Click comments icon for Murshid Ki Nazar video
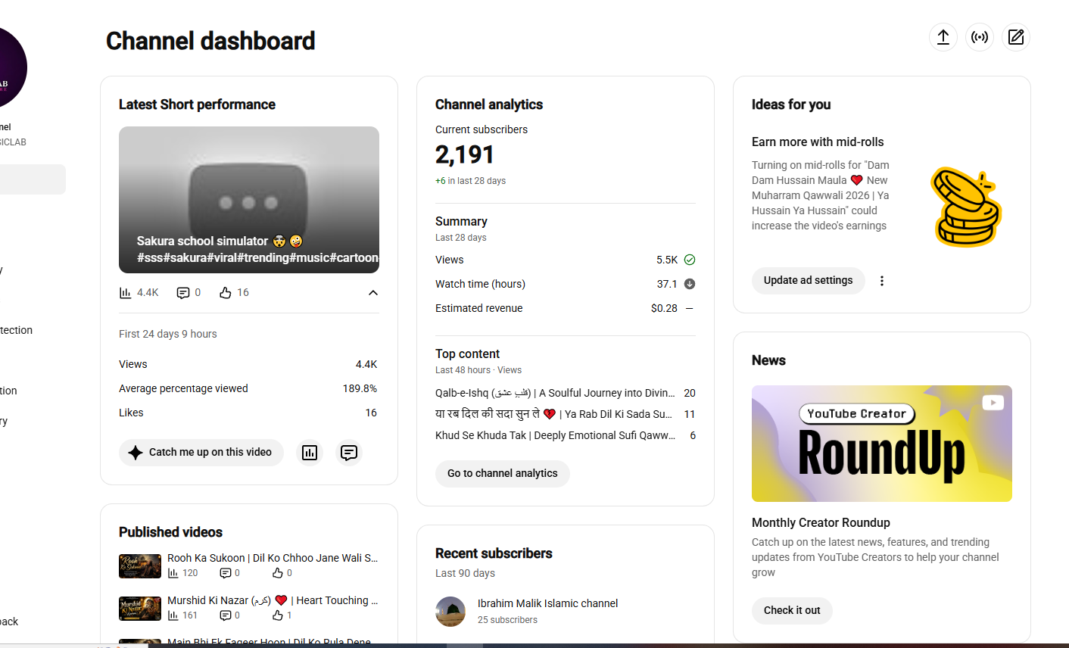The image size is (1069, 648). 225,615
